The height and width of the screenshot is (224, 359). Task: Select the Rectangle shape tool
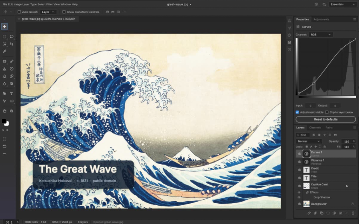click(12, 101)
